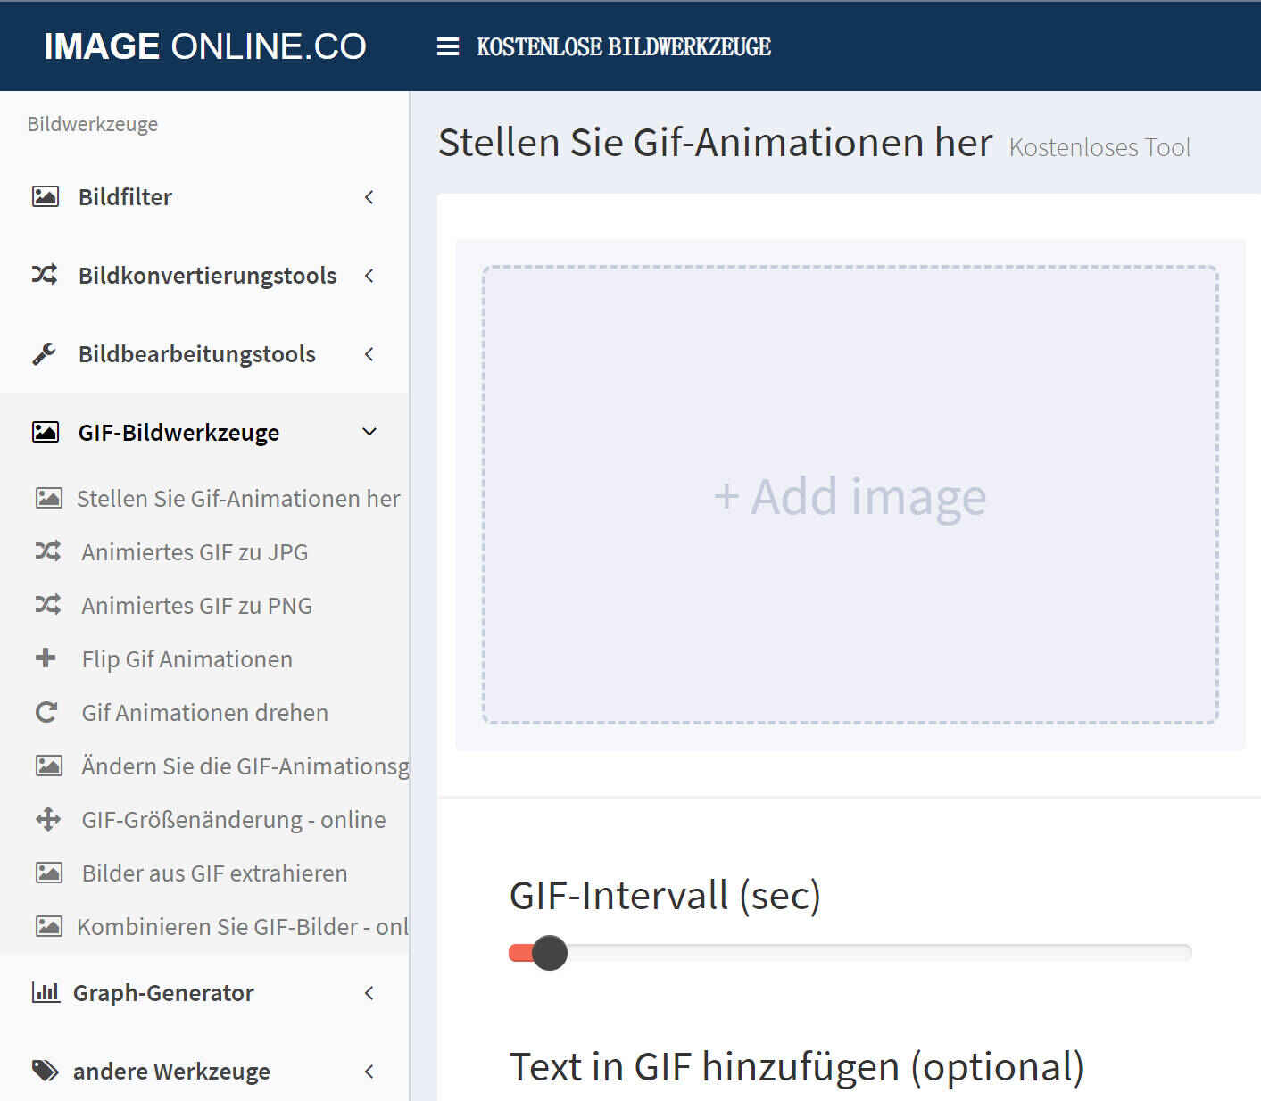Expand the Bildkonvertierungstools chevron
The image size is (1261, 1101).
pos(369,275)
